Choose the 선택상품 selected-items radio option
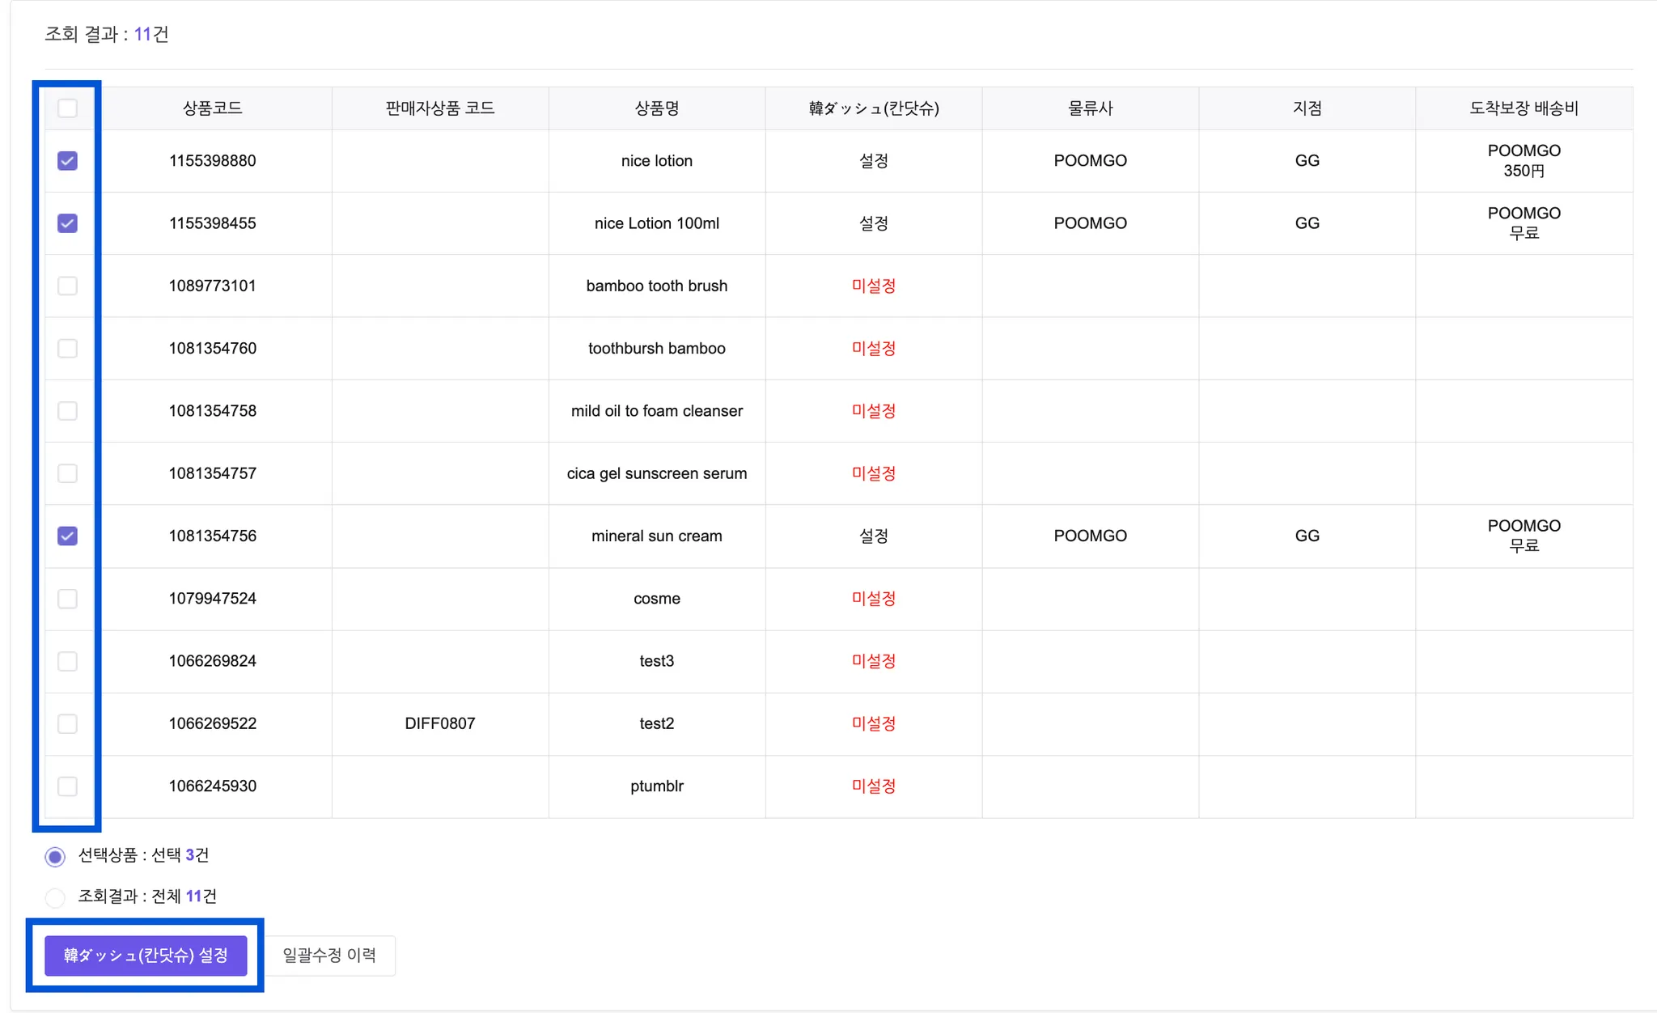The image size is (1657, 1013). pos(55,856)
